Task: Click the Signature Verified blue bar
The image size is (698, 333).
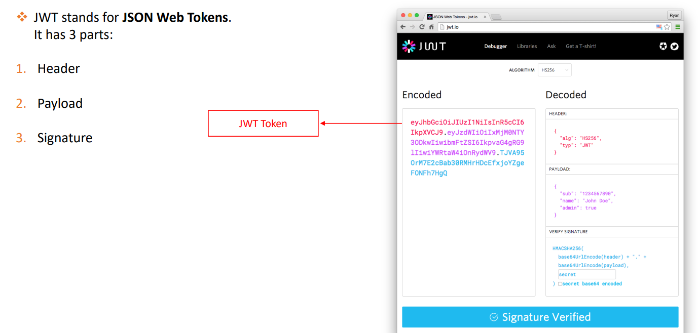Action: 540,317
